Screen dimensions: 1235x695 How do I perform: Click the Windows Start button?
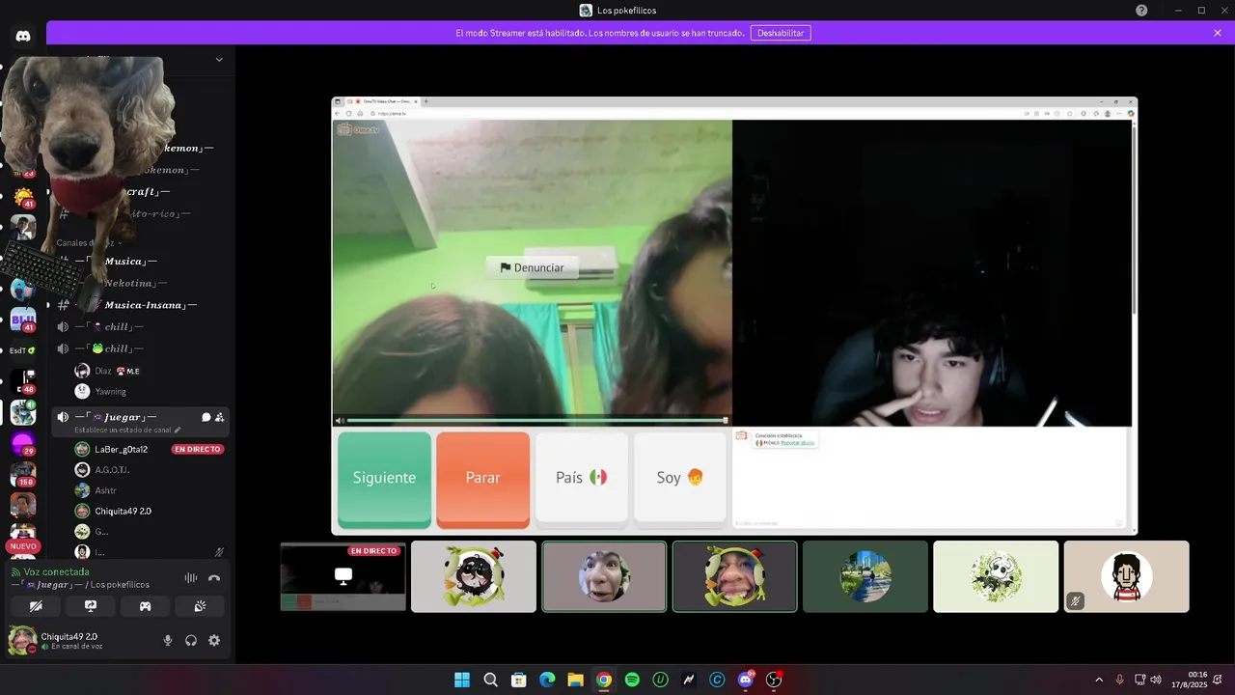(x=462, y=680)
